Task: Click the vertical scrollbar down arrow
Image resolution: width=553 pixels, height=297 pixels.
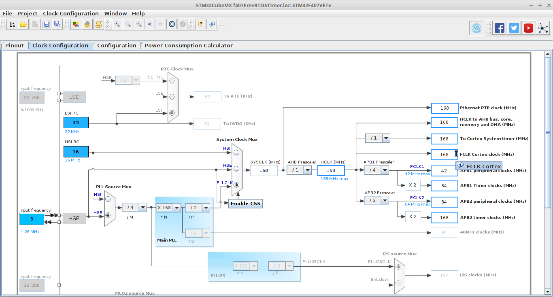Action: pyautogui.click(x=548, y=291)
